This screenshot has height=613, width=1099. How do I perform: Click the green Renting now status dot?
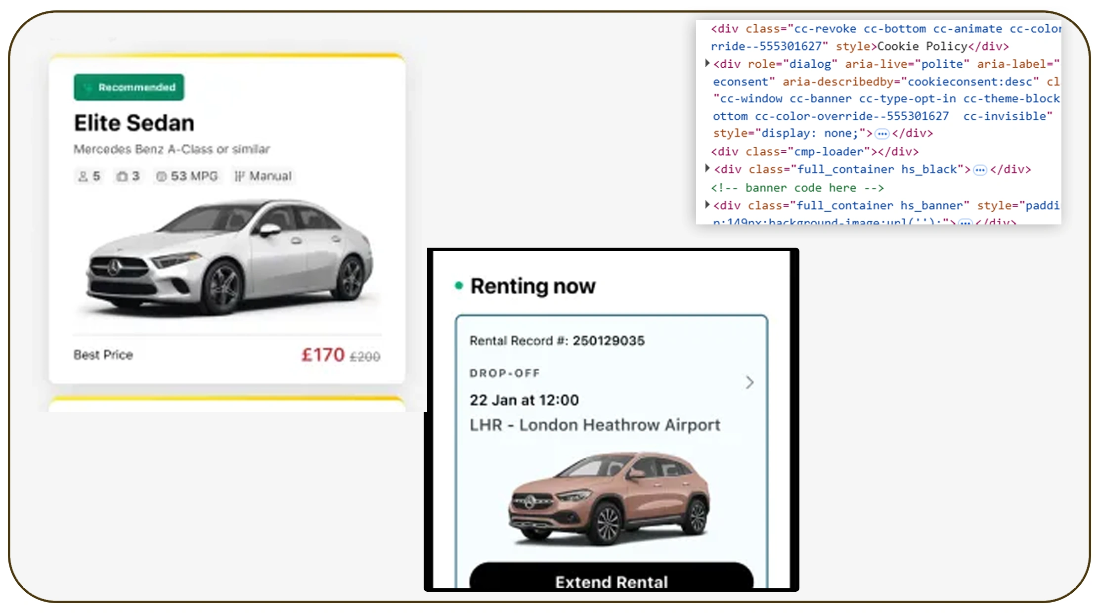(459, 285)
